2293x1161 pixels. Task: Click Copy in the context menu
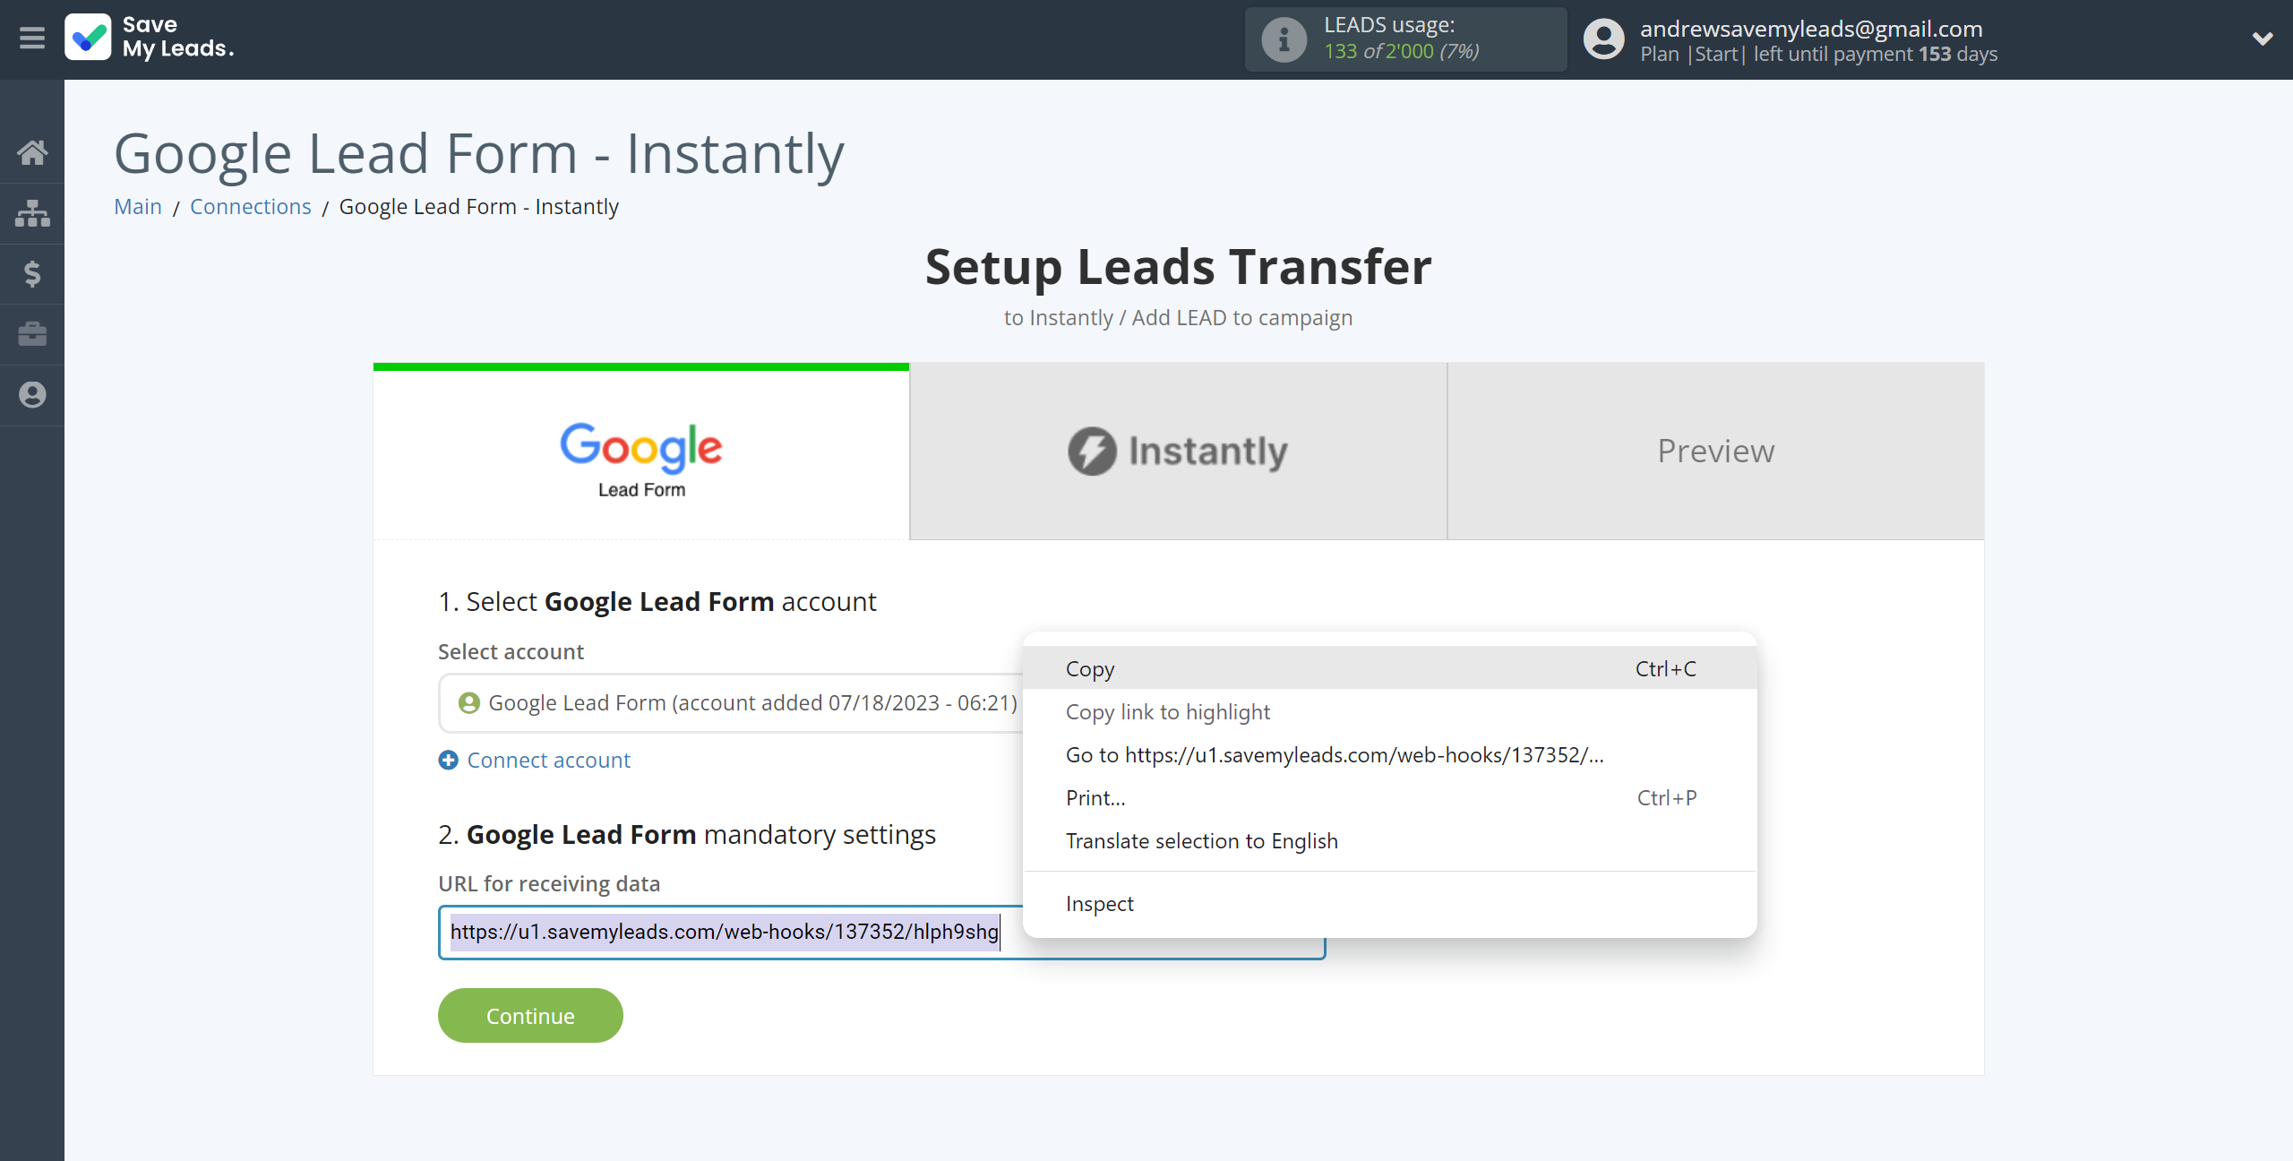point(1091,666)
